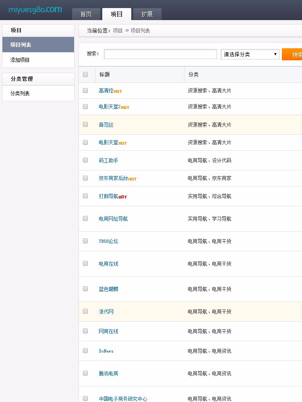The image size is (302, 402).
Task: Click the 项目 breadcrumb link
Action: pyautogui.click(x=118, y=31)
